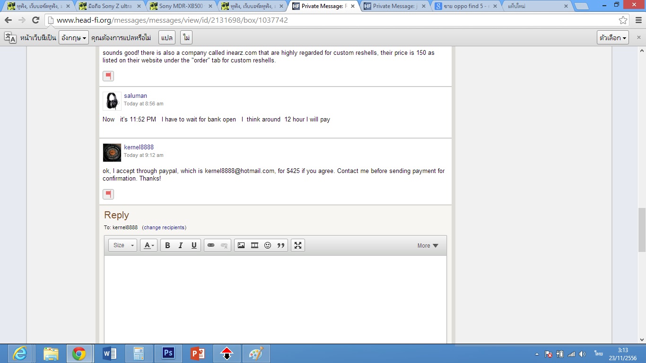Expand editor to fullscreen mode

pyautogui.click(x=298, y=245)
